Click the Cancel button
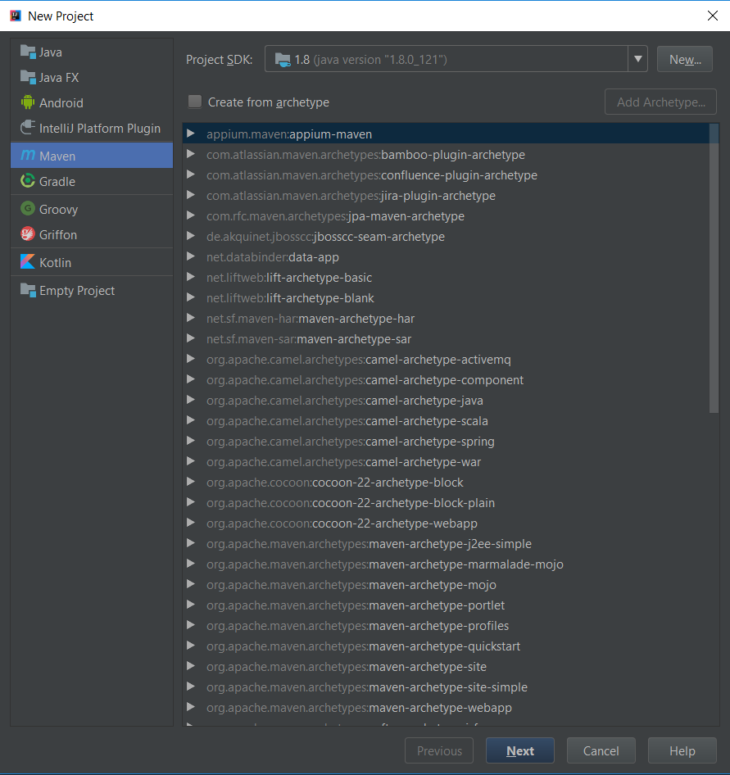 601,750
